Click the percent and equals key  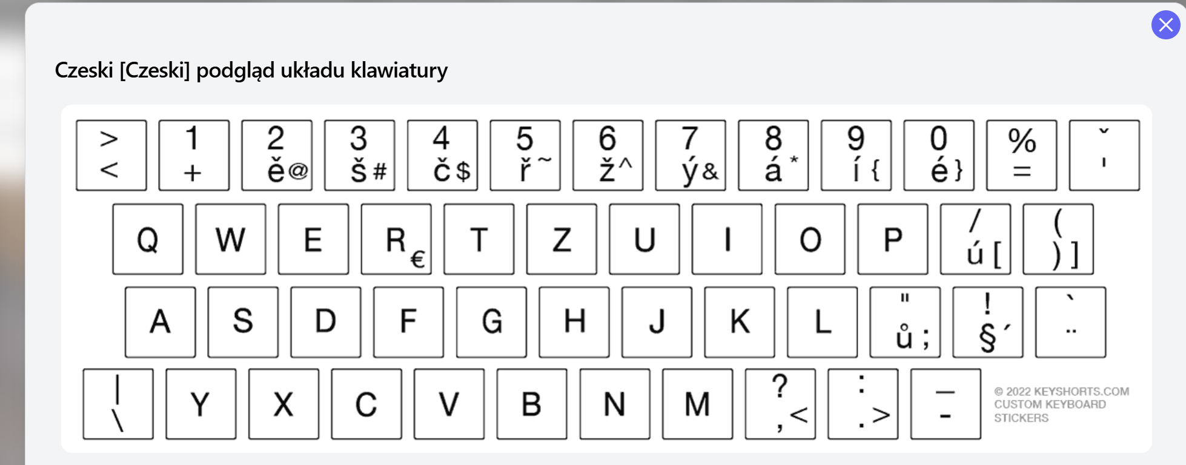1021,156
